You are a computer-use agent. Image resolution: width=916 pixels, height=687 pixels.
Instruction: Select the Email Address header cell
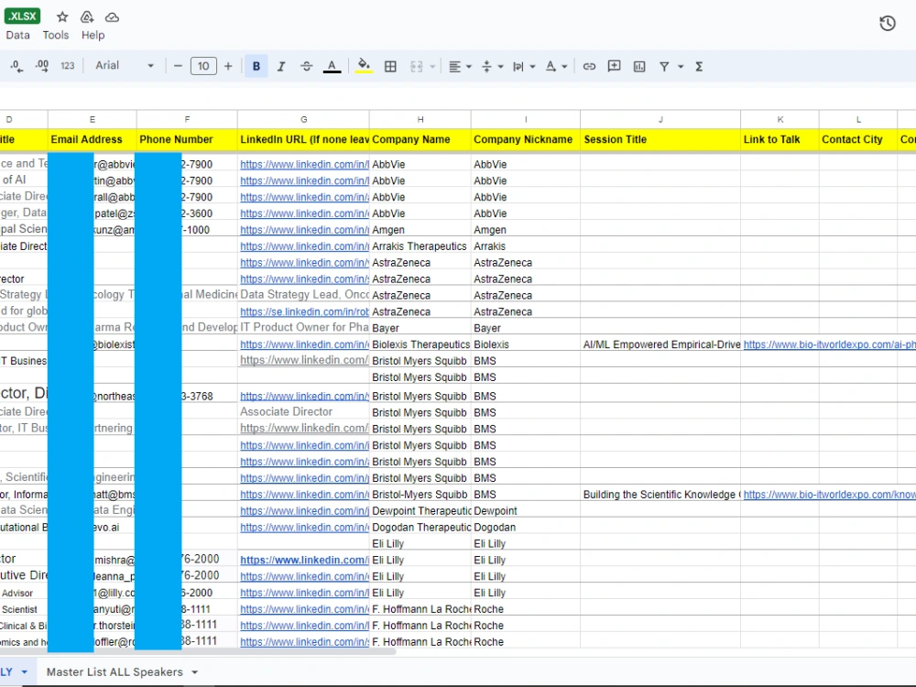tap(93, 139)
